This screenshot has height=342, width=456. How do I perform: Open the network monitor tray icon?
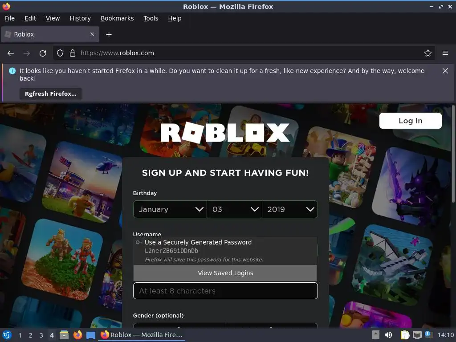click(417, 335)
